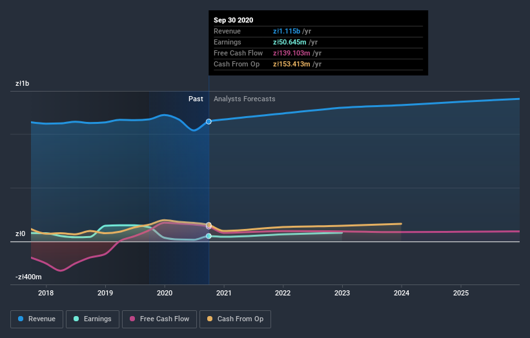Click the zł1b y-axis label
Viewport: 530px width, 338px height.
click(x=23, y=83)
